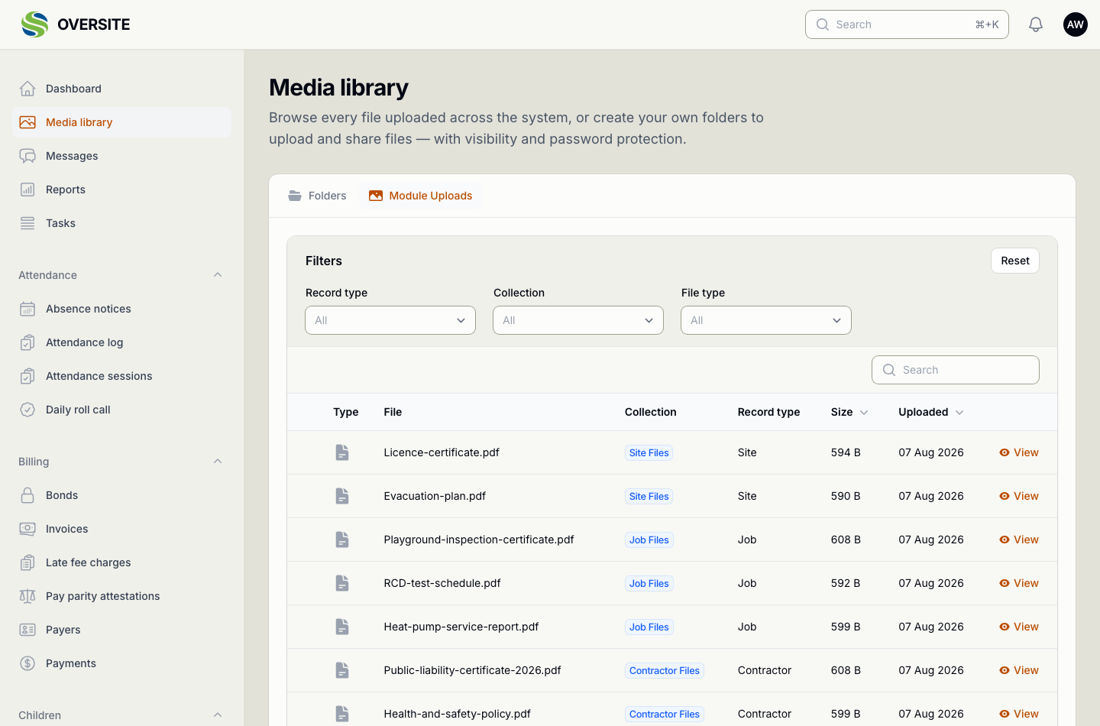Sort table by Uploaded column
Screen dimensions: 1100x726
931,412
